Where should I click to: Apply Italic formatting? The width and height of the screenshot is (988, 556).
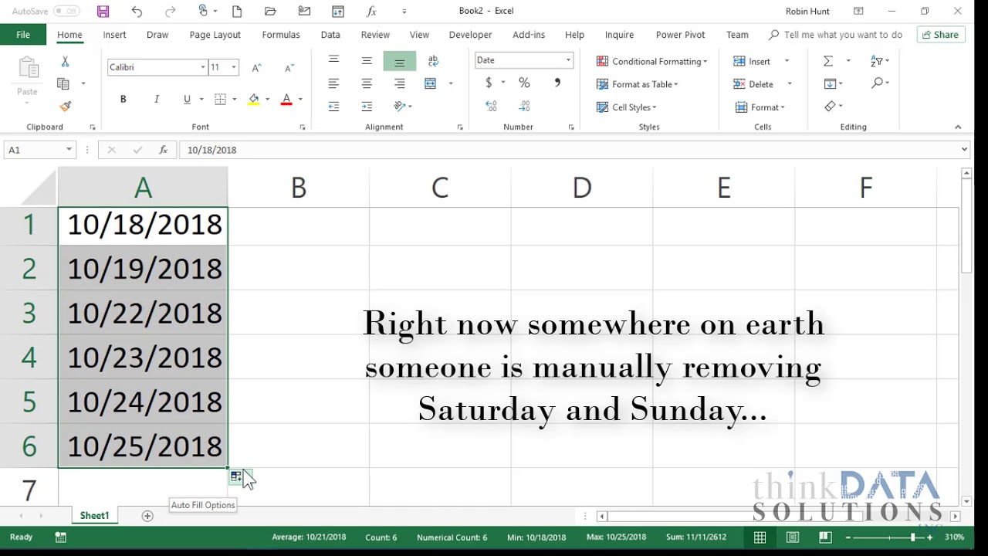(157, 99)
